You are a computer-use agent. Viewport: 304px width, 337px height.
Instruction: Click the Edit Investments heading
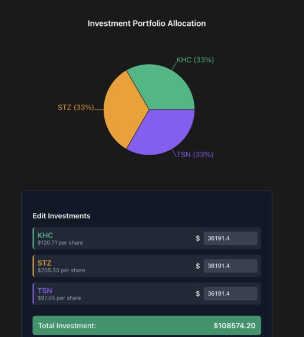tap(61, 216)
